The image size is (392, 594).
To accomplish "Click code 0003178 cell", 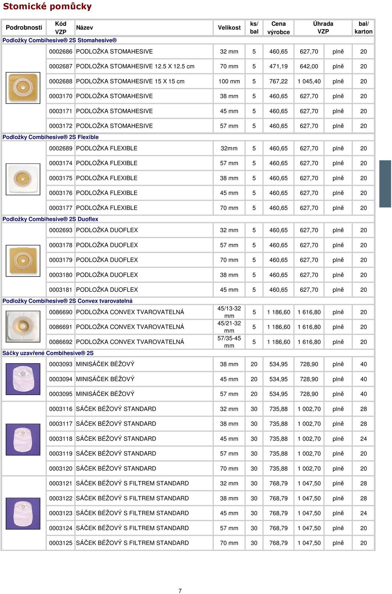I will coord(61,245).
